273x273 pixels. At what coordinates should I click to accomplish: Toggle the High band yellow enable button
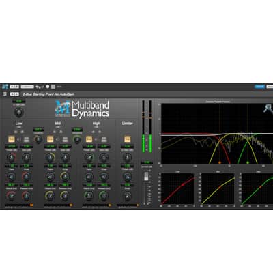[x=89, y=139]
